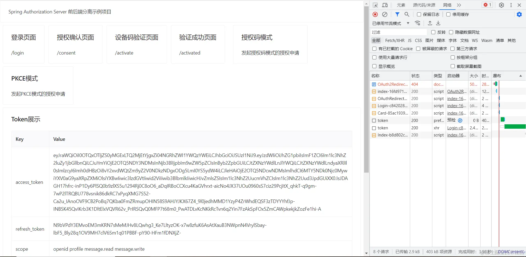This screenshot has height=257, width=526.
Task: Import HAR file upload icon
Action: (x=430, y=23)
